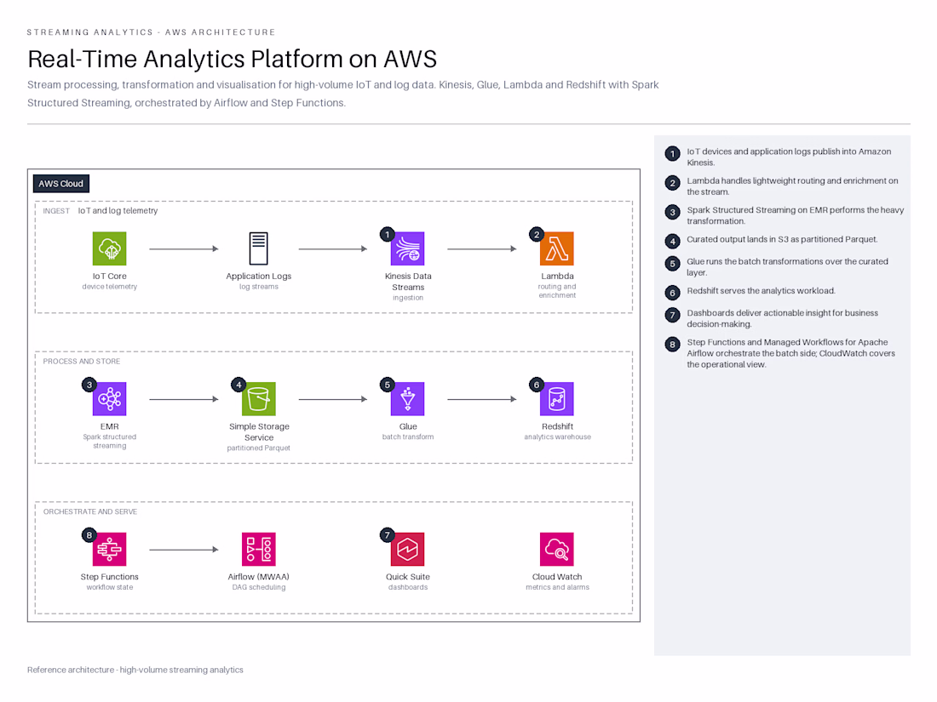Select the Airflow (MWAA) icon
Screen dimensions: 937x702
259,549
